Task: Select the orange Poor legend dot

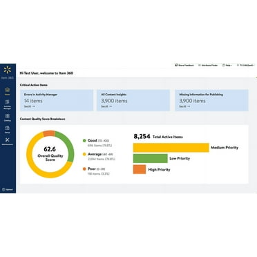Action: click(84, 169)
